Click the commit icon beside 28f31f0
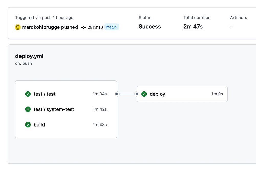 [83, 27]
